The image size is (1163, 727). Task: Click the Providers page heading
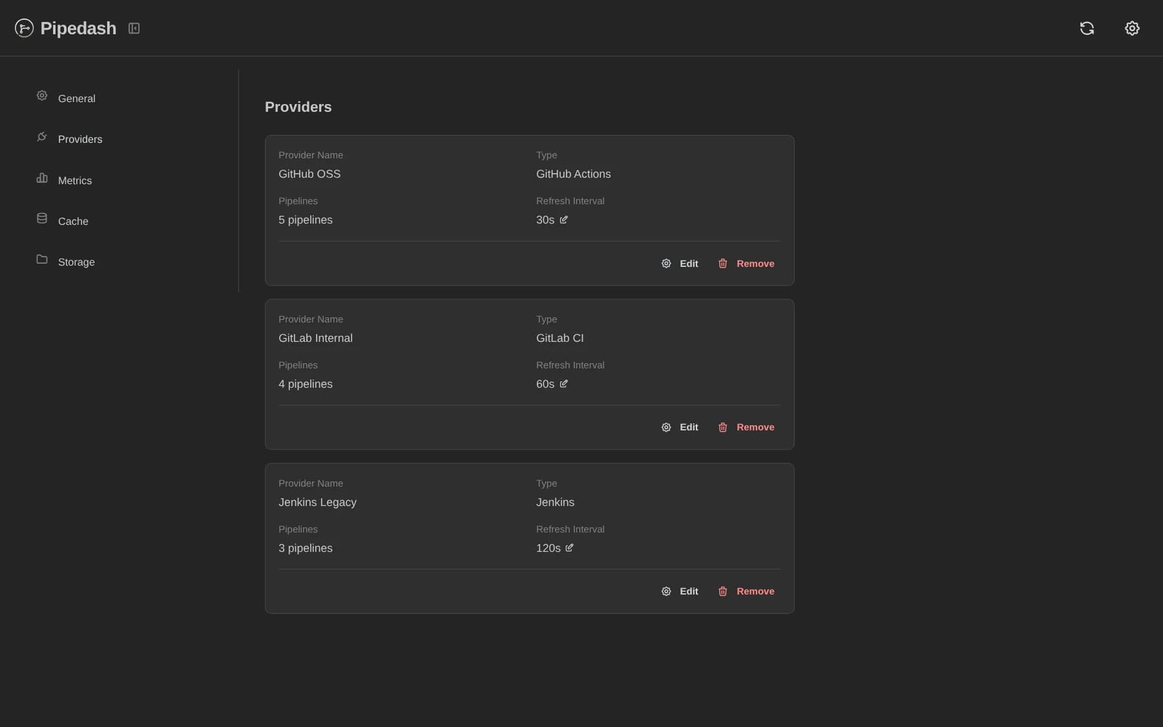(x=298, y=107)
